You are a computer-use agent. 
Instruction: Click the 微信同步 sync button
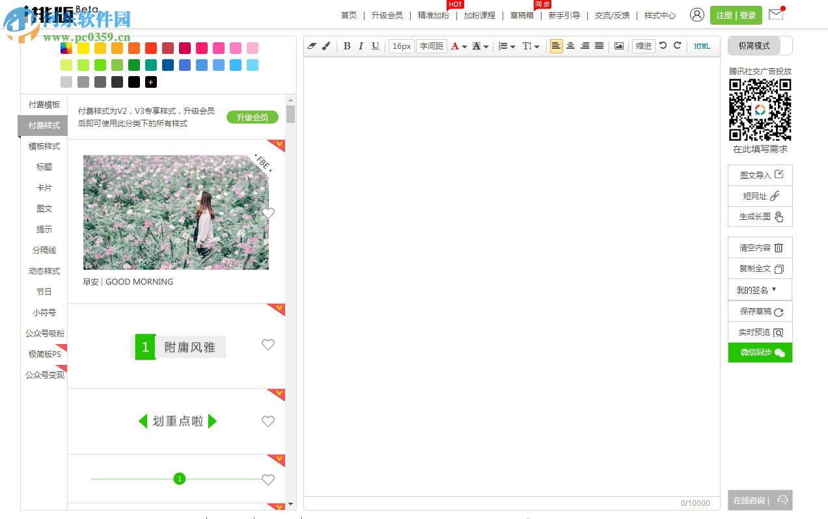[760, 353]
